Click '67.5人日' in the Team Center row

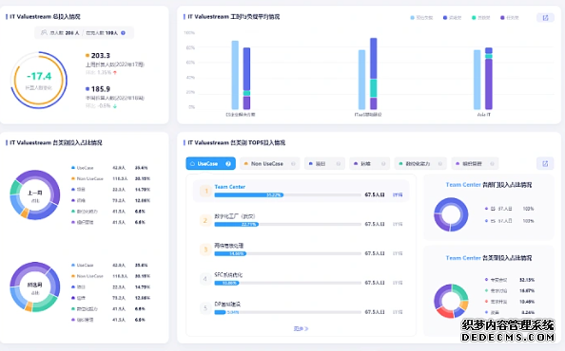click(x=375, y=194)
